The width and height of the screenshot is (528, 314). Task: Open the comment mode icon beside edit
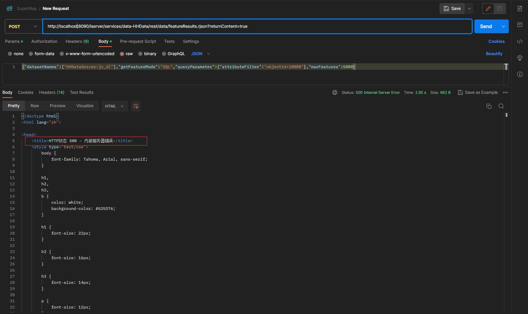(x=500, y=9)
